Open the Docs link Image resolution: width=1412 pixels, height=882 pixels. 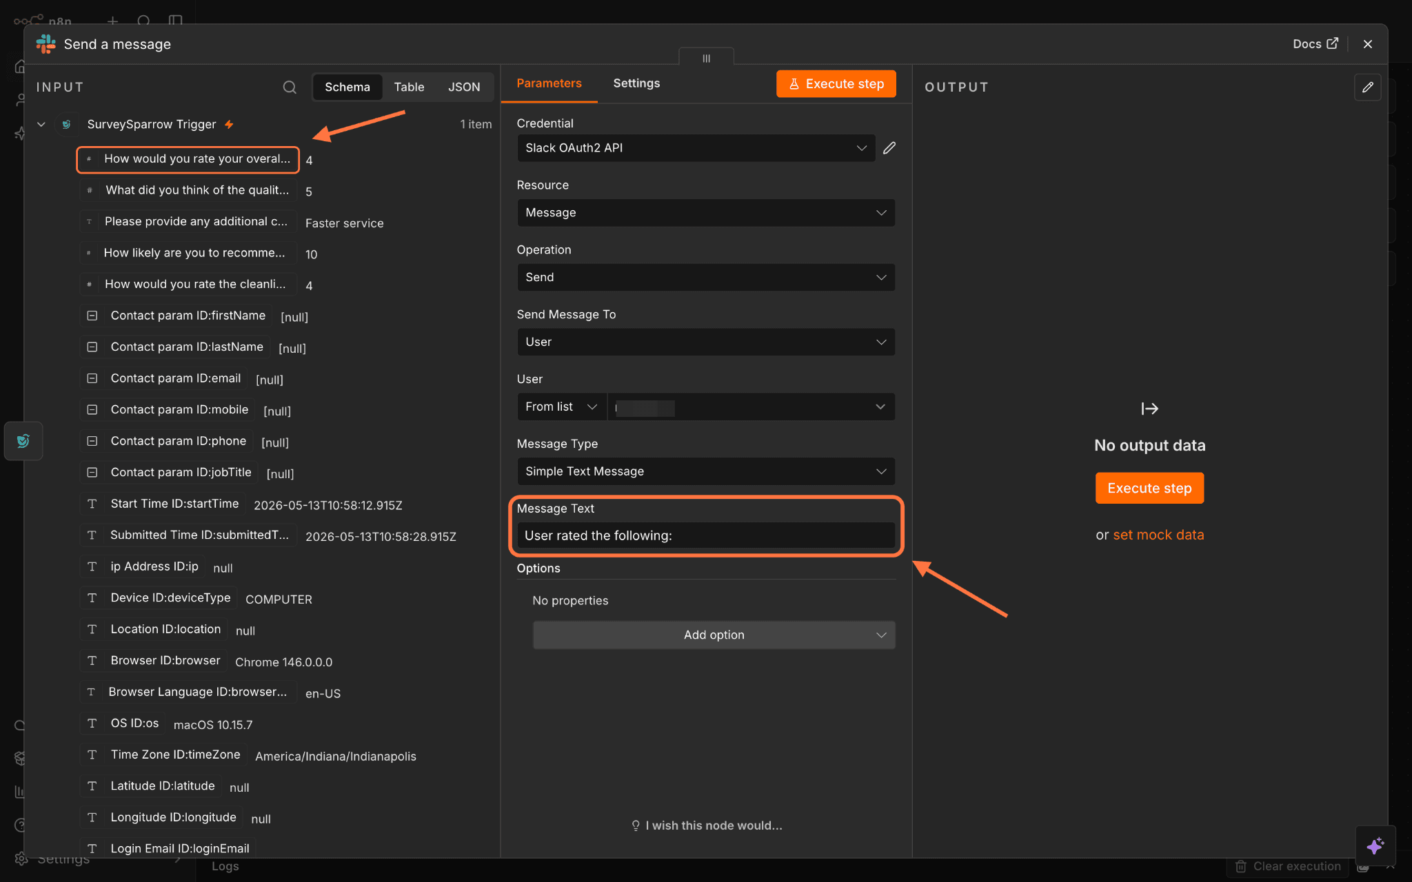(x=1315, y=44)
